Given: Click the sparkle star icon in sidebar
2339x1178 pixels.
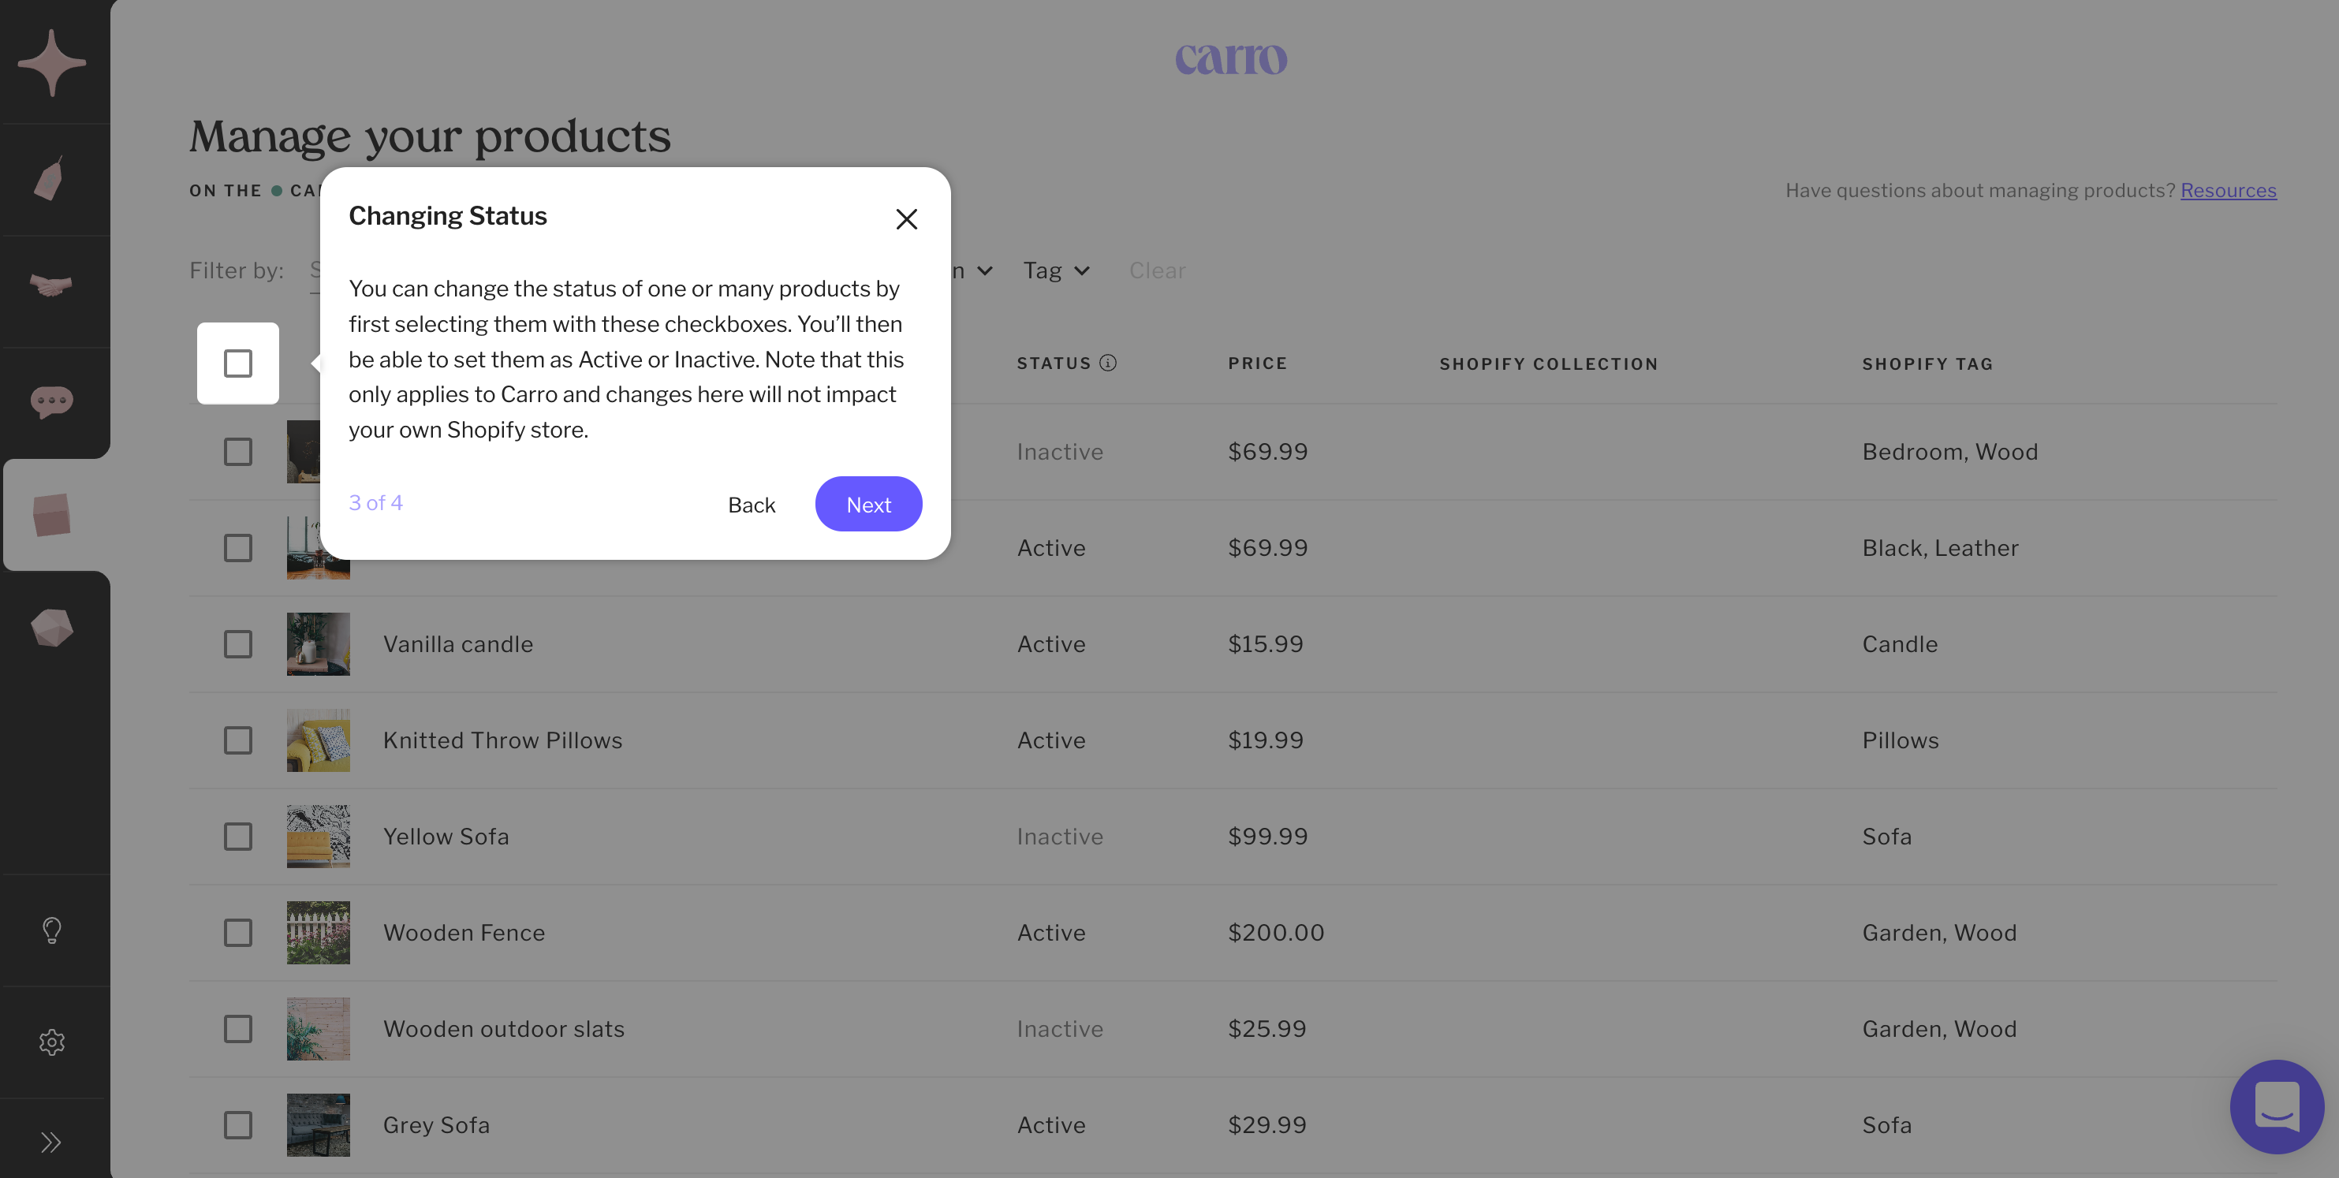Looking at the screenshot, I should pos(52,62).
